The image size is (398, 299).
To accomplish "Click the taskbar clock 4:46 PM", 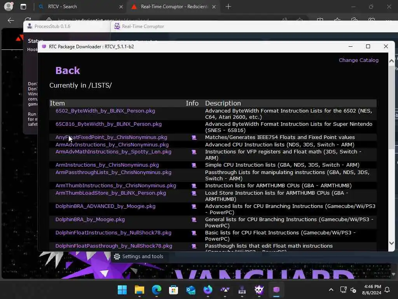I will [x=373, y=287].
